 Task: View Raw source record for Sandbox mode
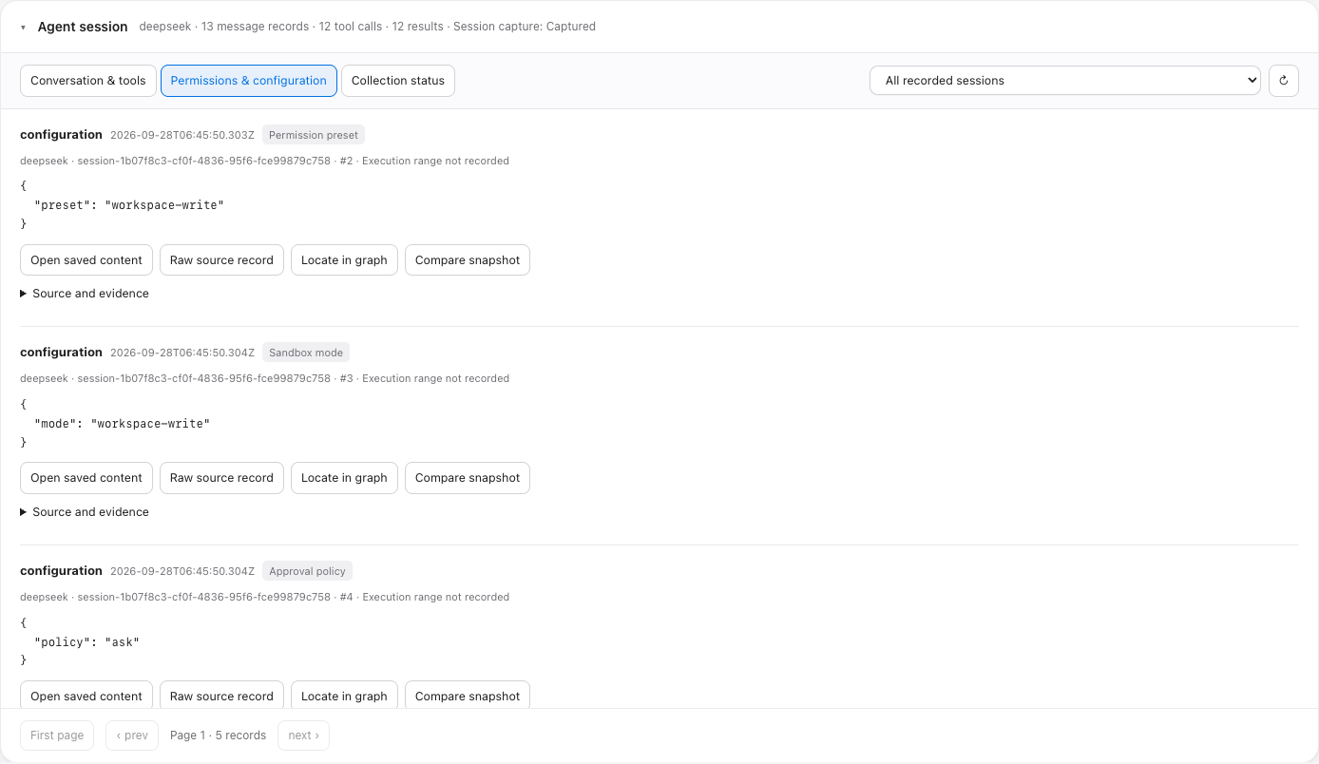[221, 478]
